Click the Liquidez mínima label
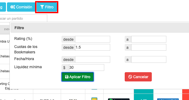 click(x=28, y=67)
